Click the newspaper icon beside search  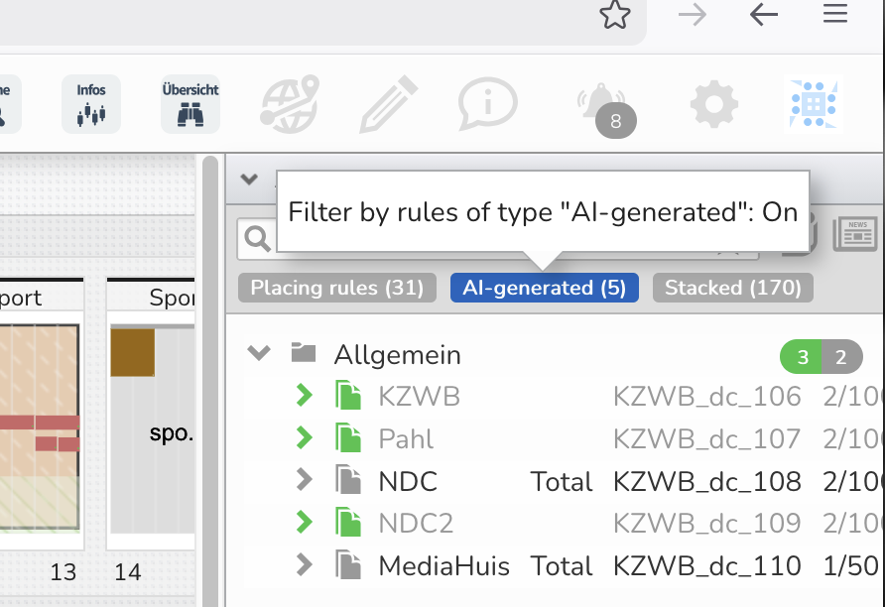point(855,234)
